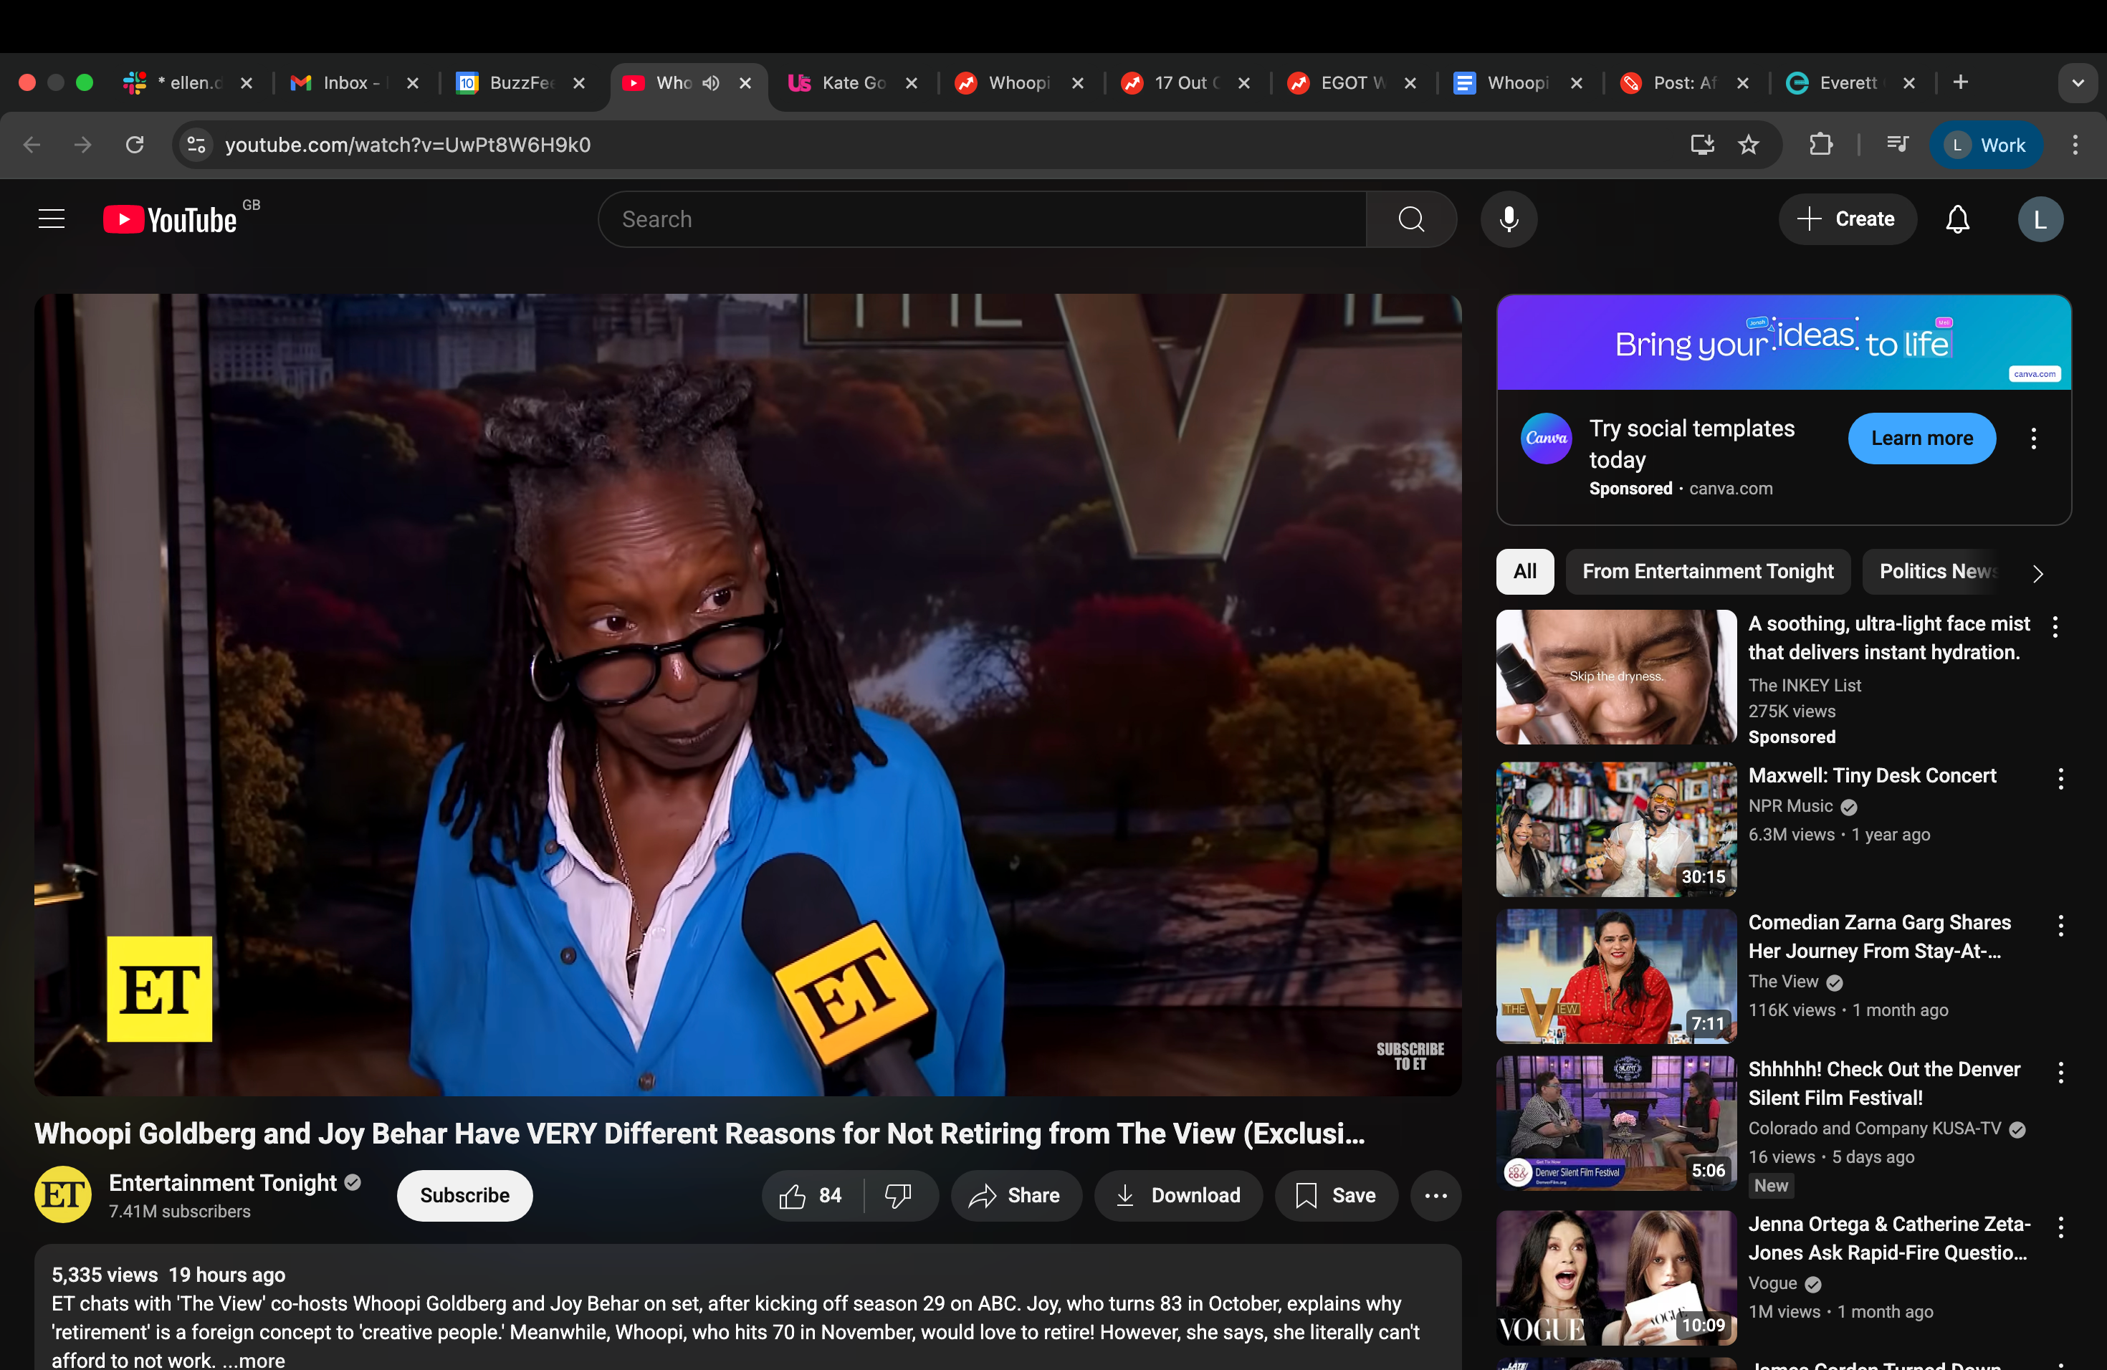Select From Entertainment Tonight chip

point(1708,572)
